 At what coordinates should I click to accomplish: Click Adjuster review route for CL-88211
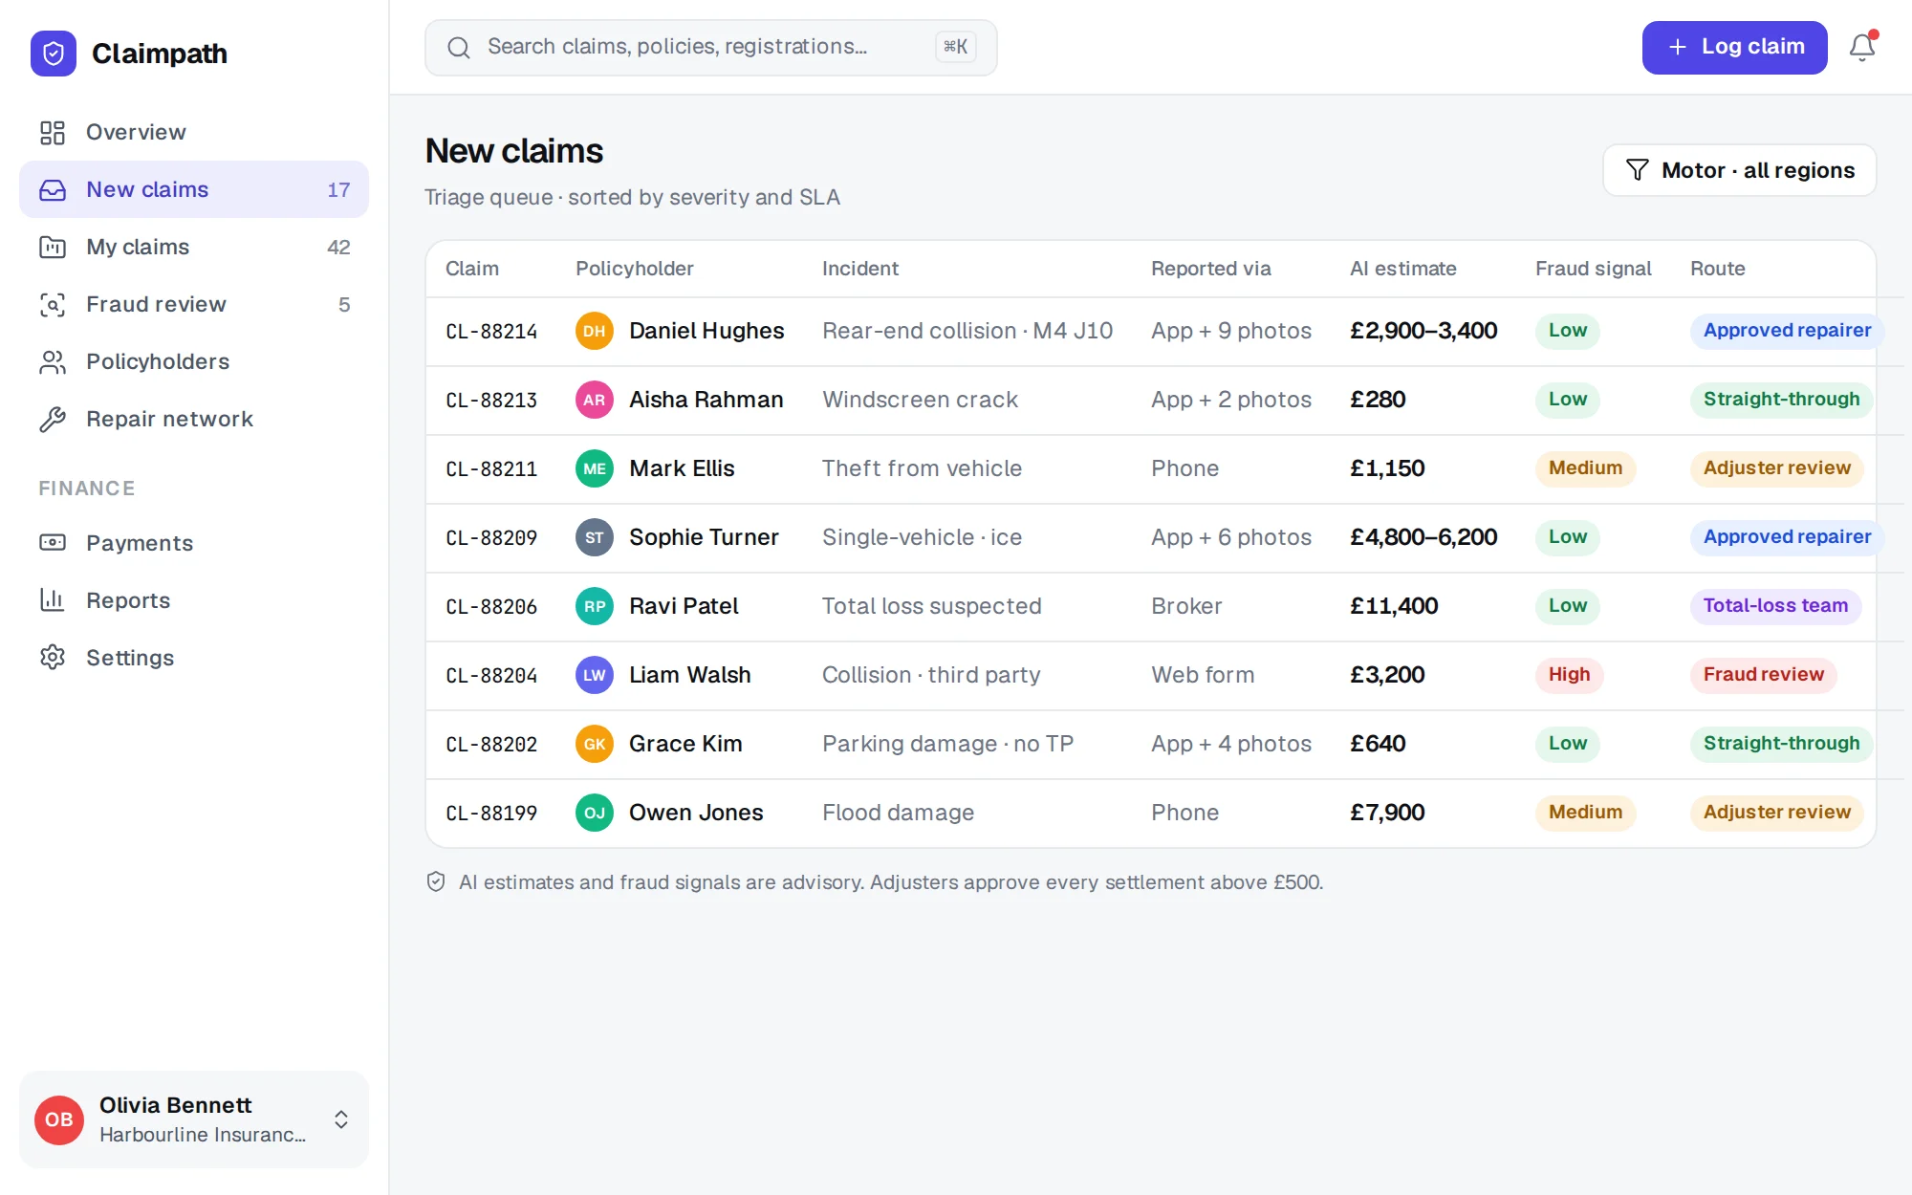click(x=1776, y=468)
